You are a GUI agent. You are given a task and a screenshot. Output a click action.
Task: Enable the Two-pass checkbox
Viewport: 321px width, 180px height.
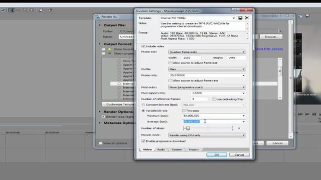point(184,110)
